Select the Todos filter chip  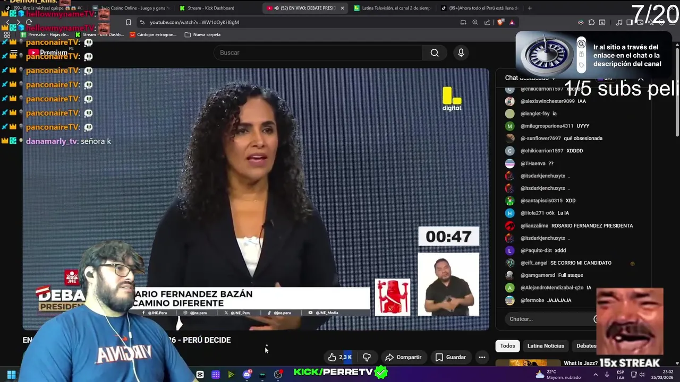click(507, 346)
